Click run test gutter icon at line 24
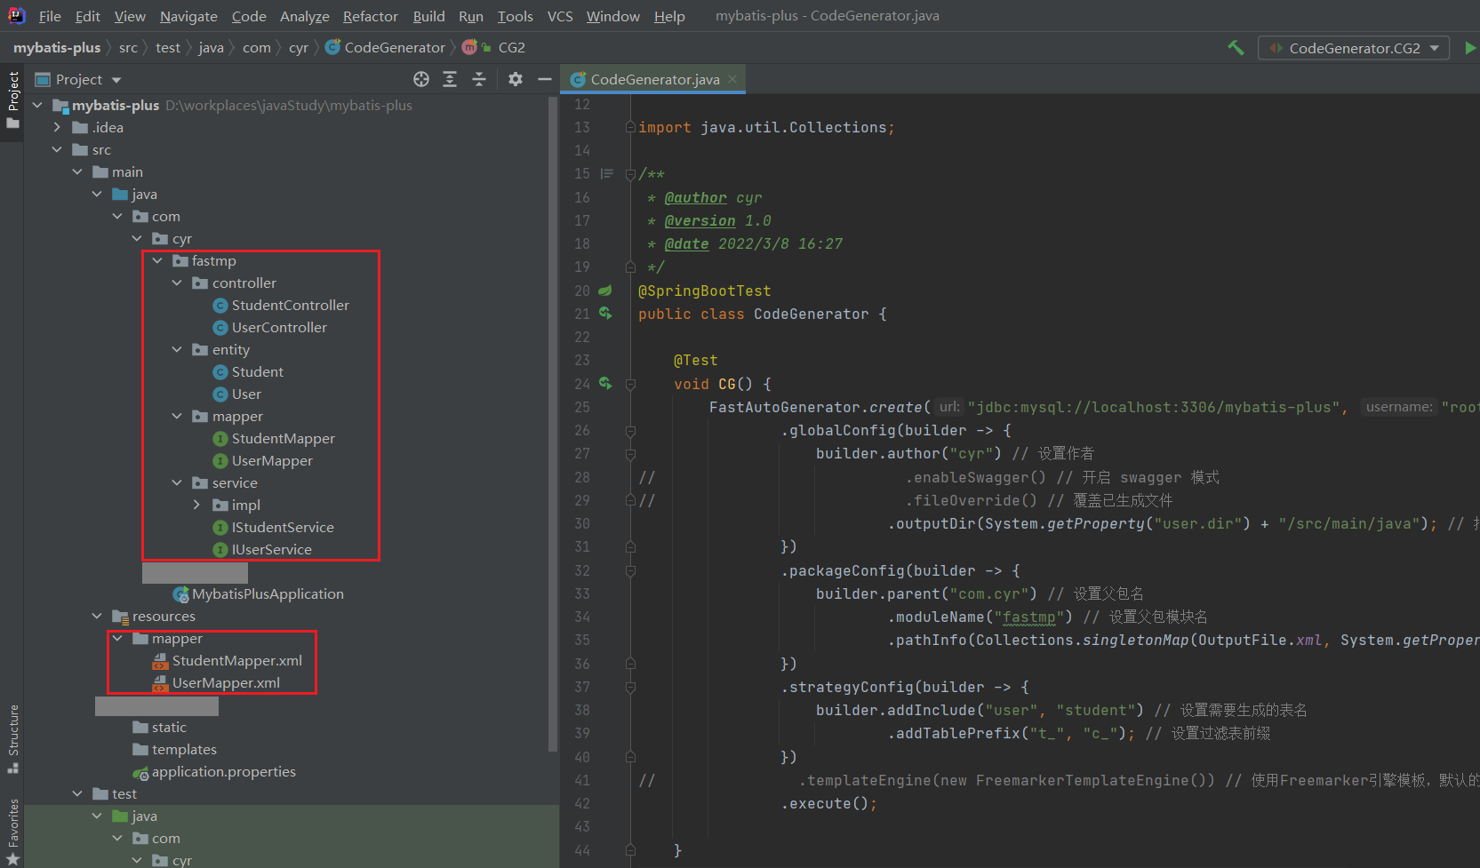The width and height of the screenshot is (1480, 868). coord(605,383)
